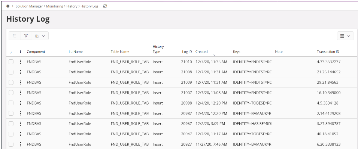Open the column header three-dot menu
The width and height of the screenshot is (358, 149).
(20, 52)
